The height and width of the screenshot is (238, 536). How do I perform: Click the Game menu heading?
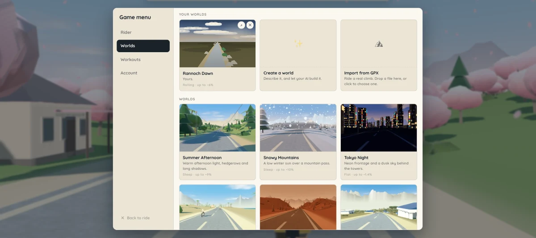(135, 17)
